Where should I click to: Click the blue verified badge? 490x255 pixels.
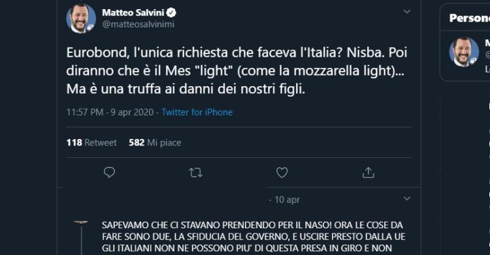[x=171, y=12]
